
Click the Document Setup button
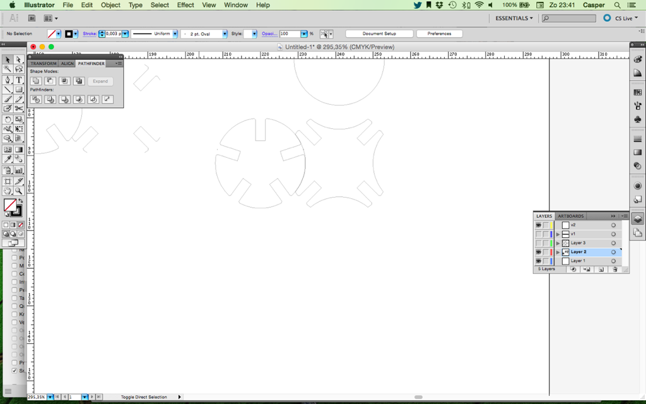(379, 34)
